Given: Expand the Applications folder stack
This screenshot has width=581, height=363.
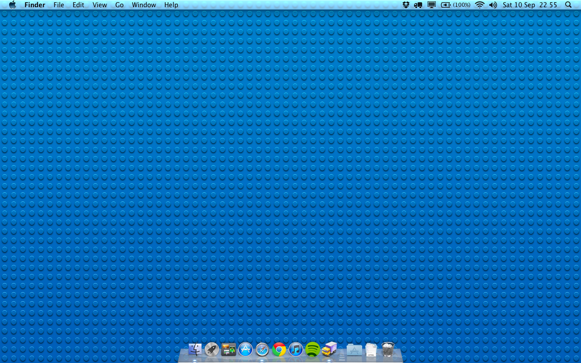Looking at the screenshot, I should 354,349.
